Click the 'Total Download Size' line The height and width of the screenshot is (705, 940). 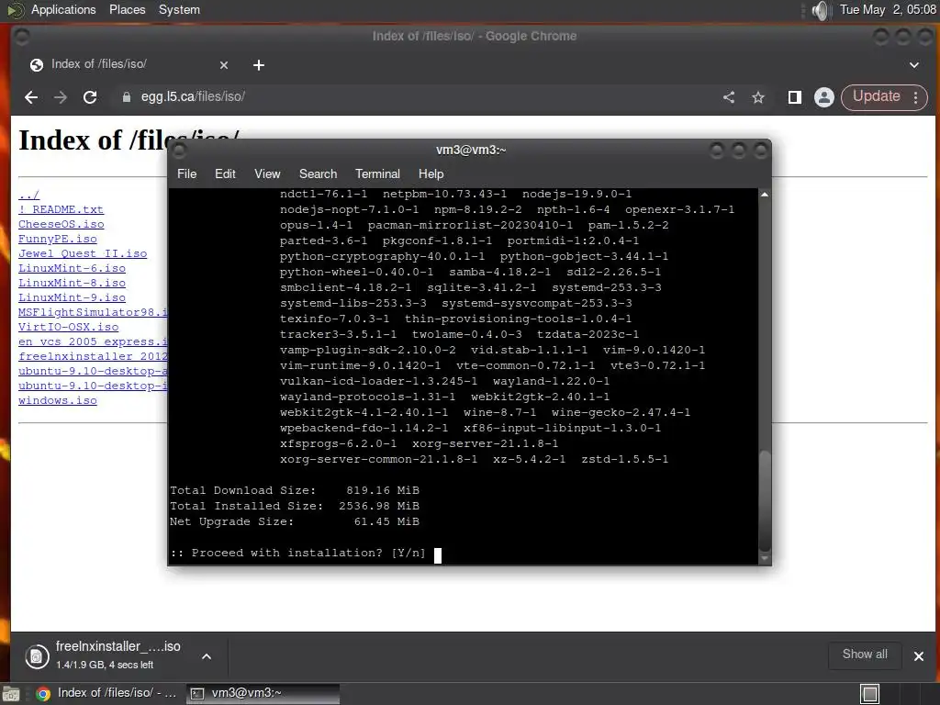point(295,490)
